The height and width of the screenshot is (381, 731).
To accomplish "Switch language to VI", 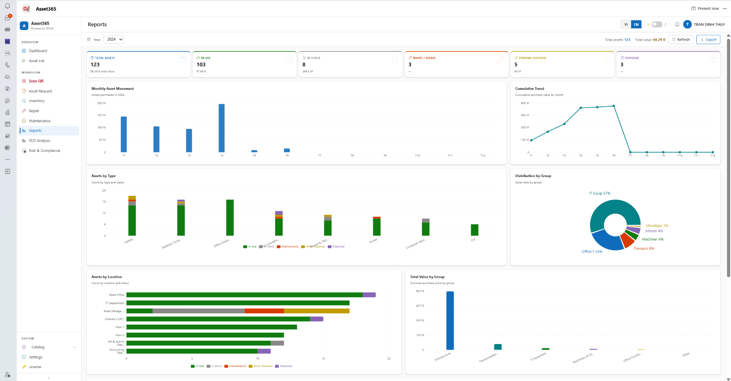I will click(626, 24).
